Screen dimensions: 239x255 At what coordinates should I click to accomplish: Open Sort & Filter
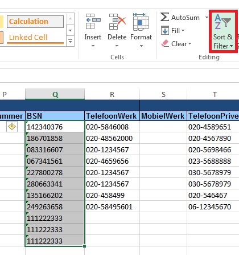tap(223, 31)
